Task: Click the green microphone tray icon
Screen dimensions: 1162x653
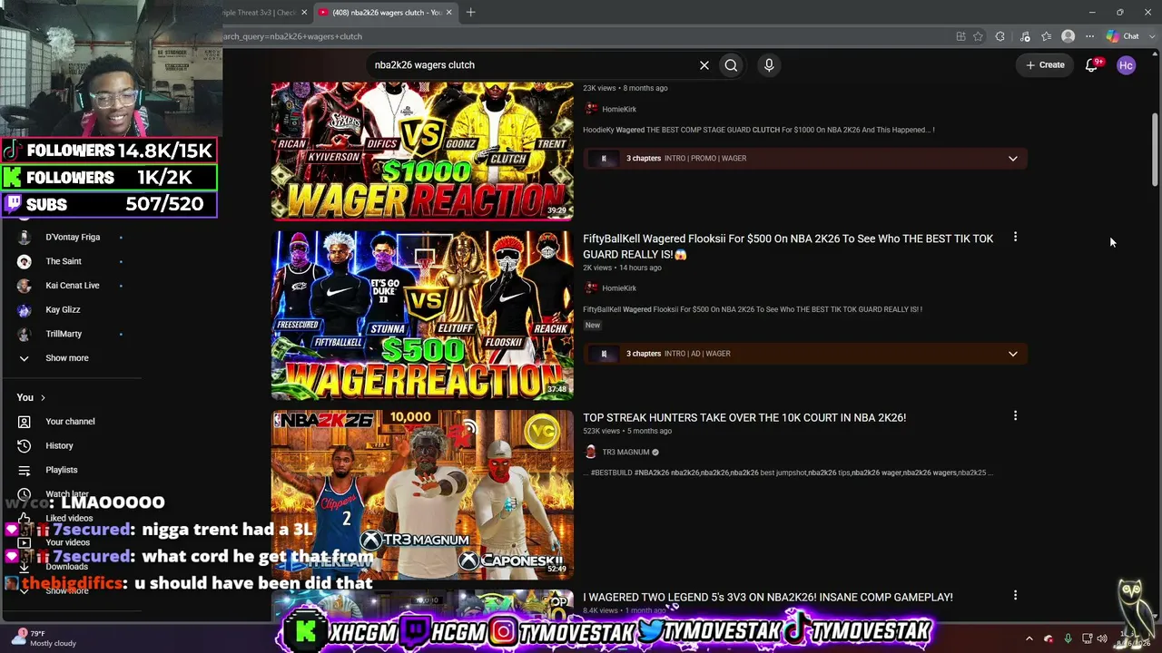Action: pos(1068,638)
